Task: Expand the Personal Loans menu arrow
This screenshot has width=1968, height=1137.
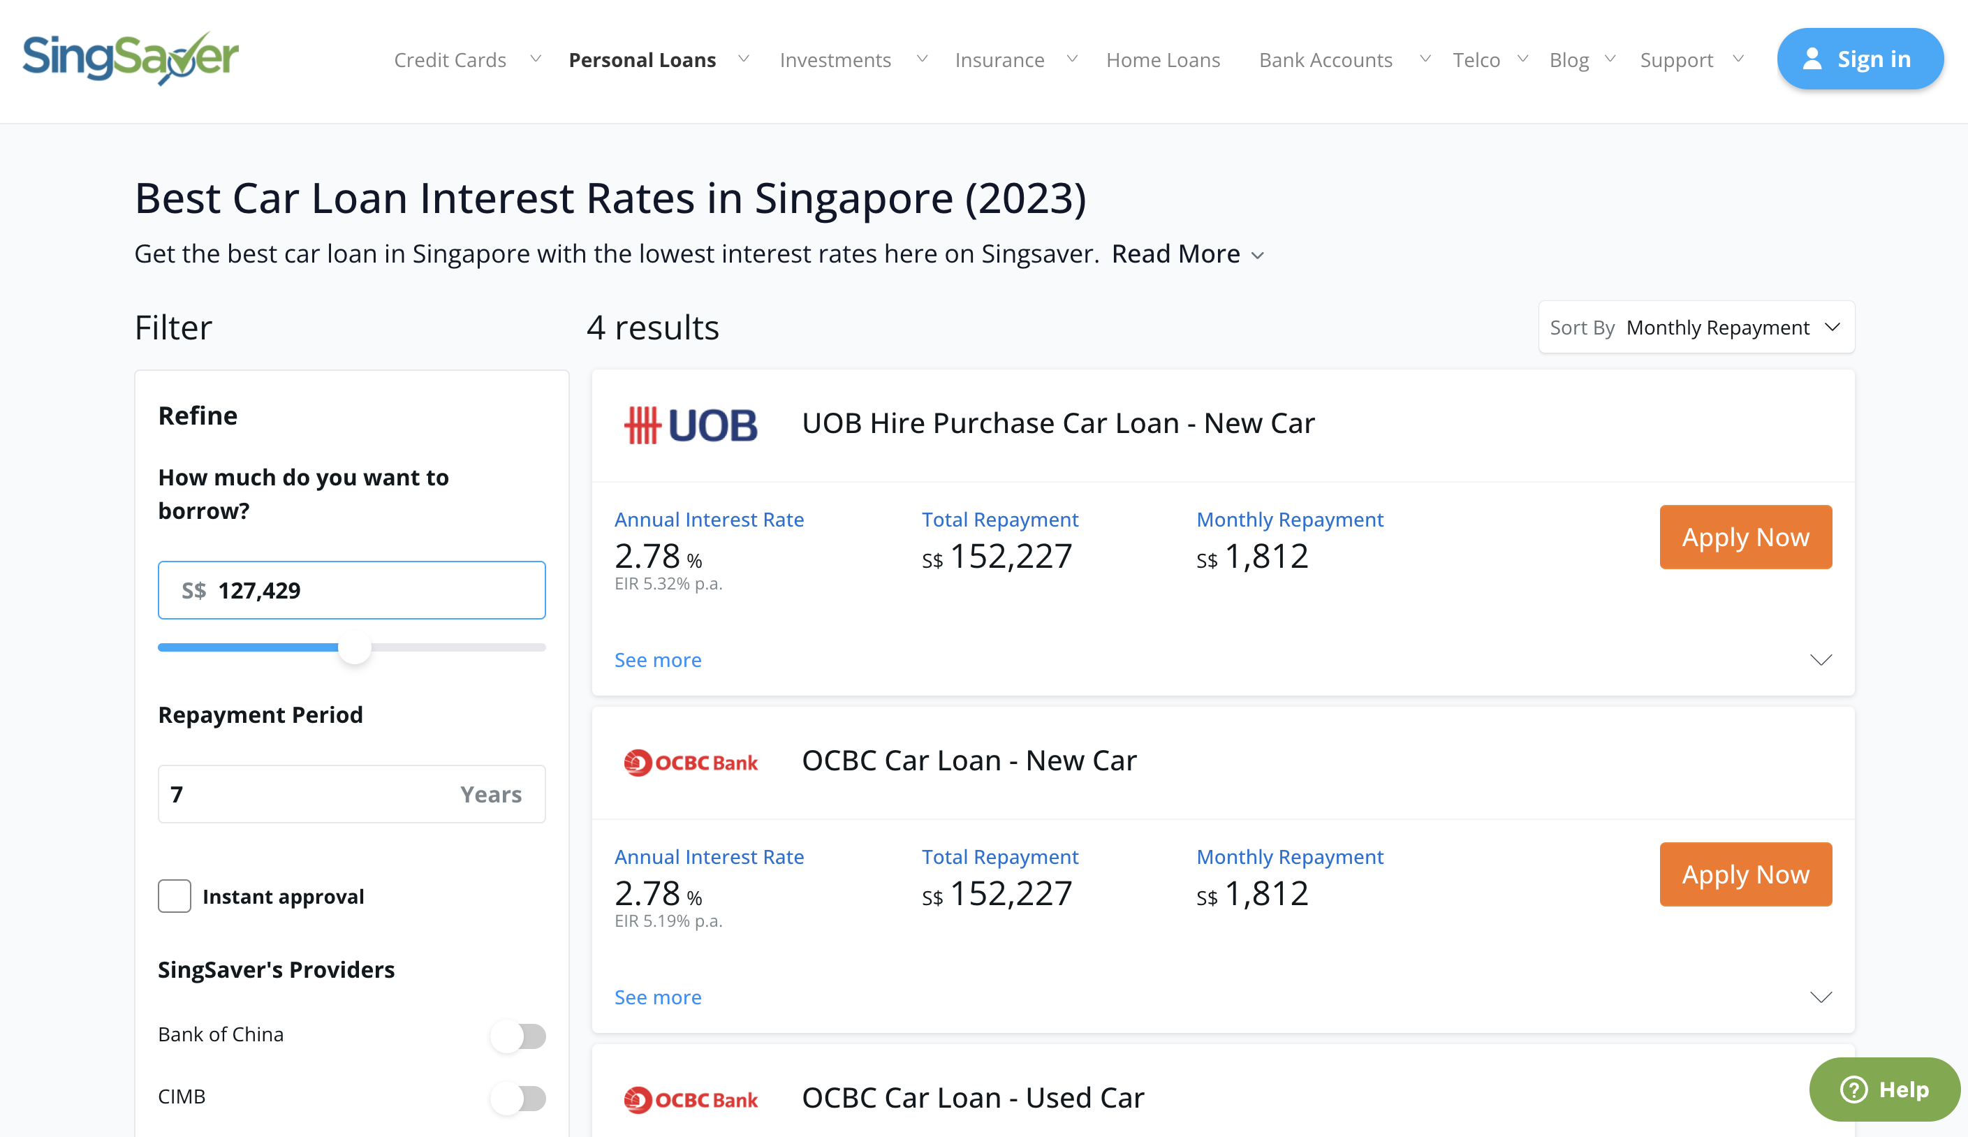Action: [x=744, y=59]
